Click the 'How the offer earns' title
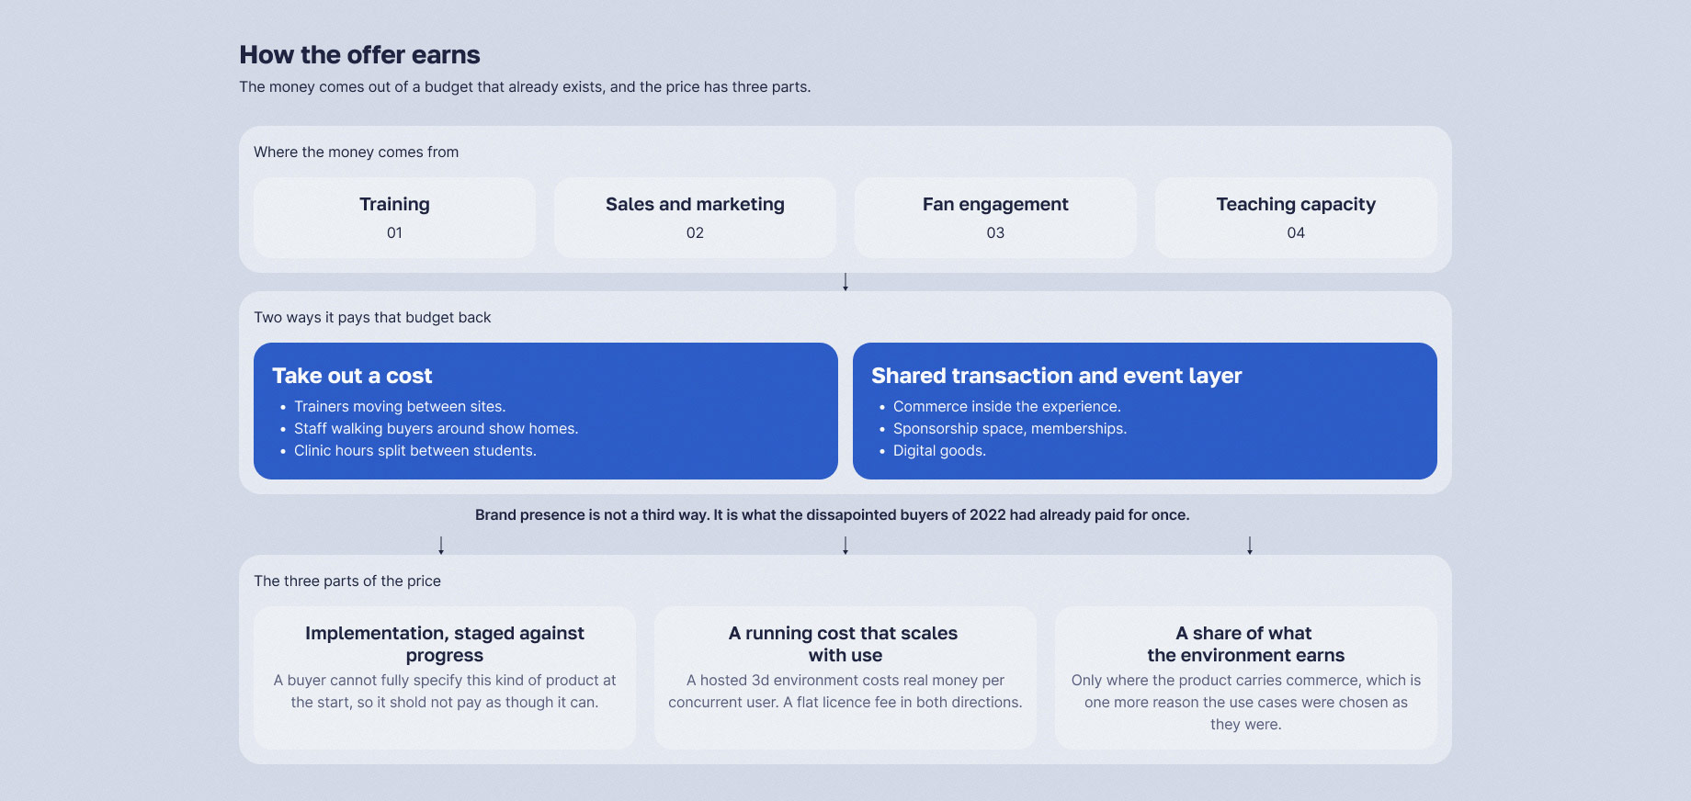 pyautogui.click(x=359, y=55)
